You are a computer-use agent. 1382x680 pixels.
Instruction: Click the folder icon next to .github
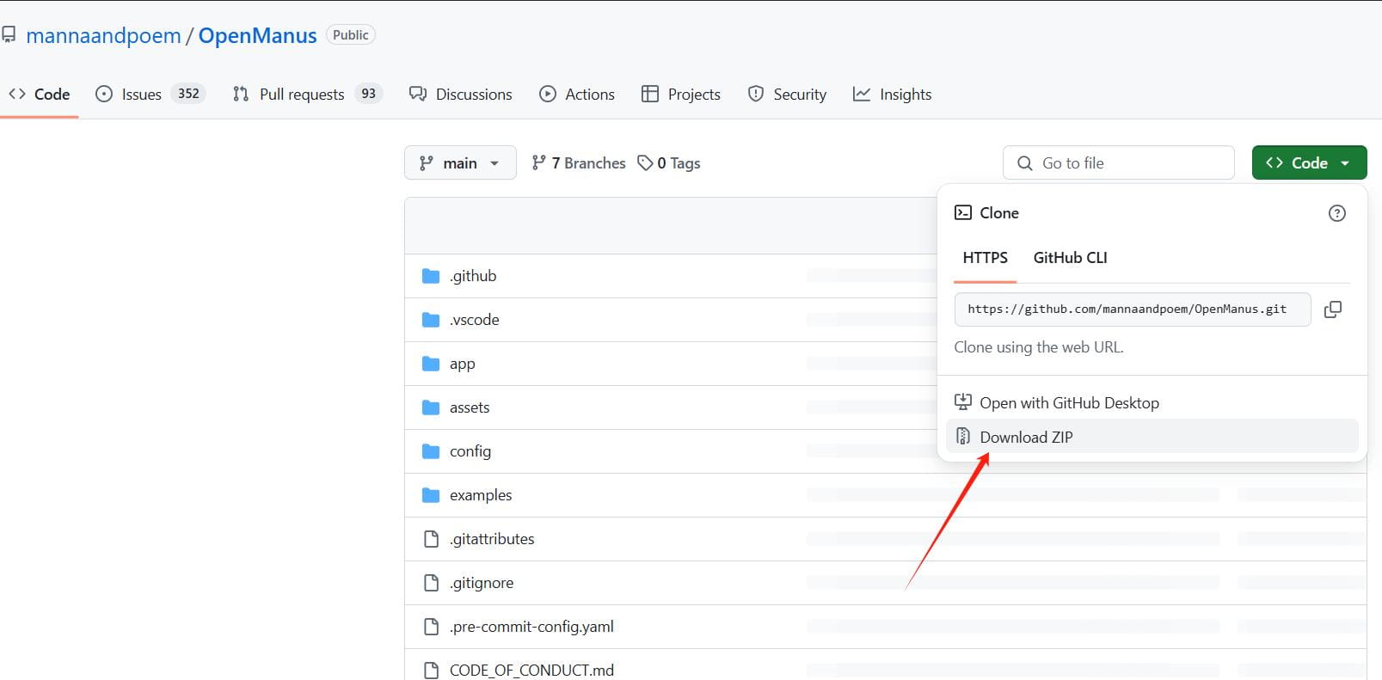pos(431,276)
